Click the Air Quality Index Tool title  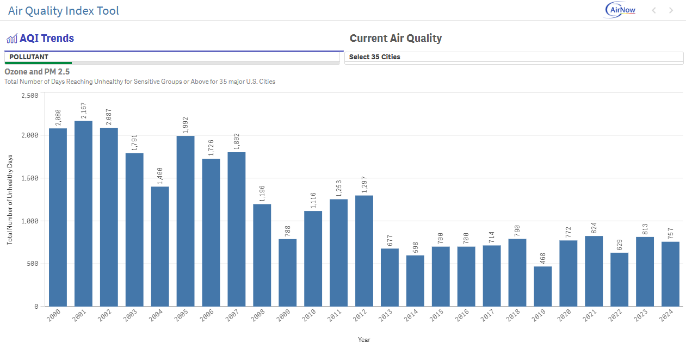(x=64, y=11)
